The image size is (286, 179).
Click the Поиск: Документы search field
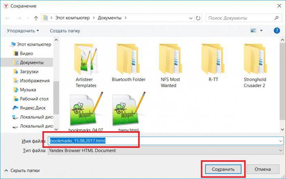click(x=241, y=18)
